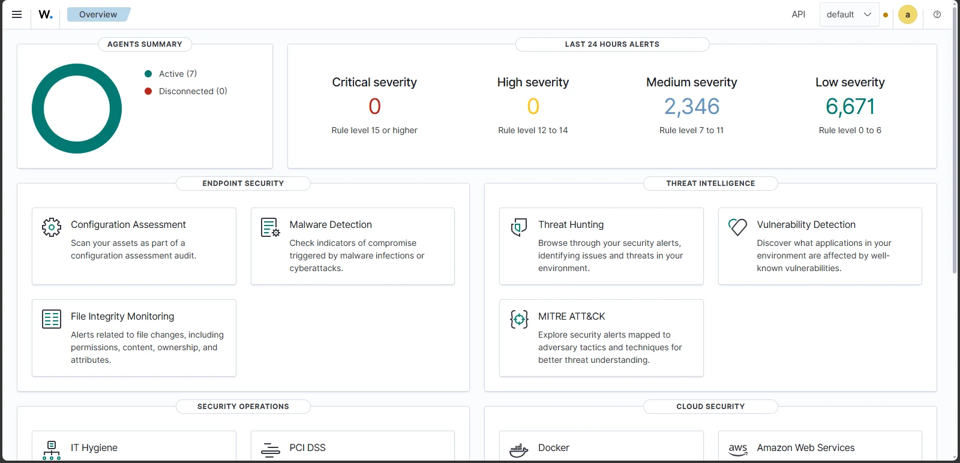Click the Critical severity count 0
The width and height of the screenshot is (960, 463).
coord(374,107)
